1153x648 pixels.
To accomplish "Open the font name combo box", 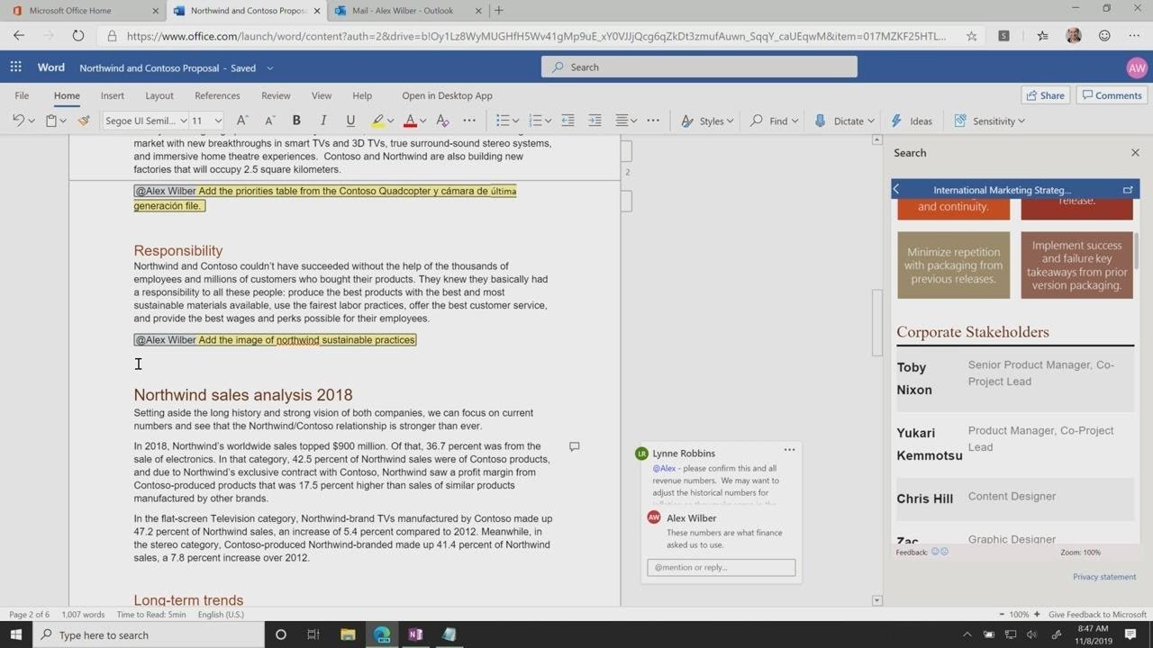I will tap(145, 121).
